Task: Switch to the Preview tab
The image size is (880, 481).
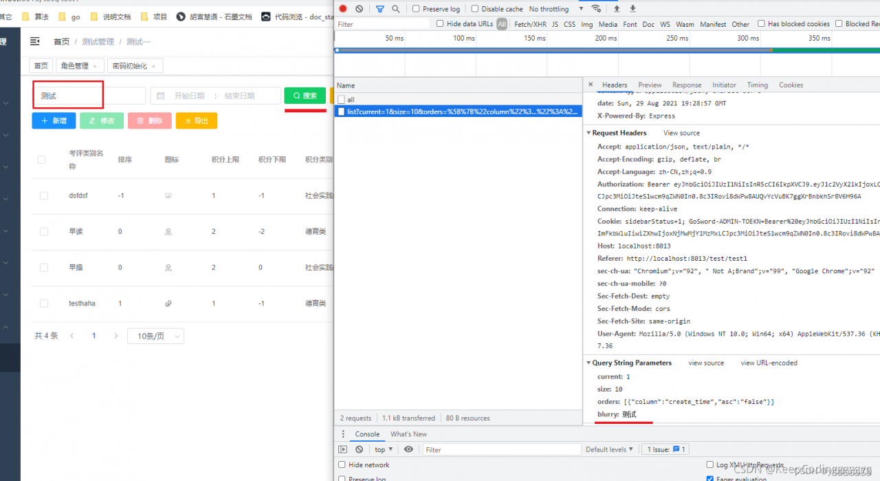Action: pos(650,85)
